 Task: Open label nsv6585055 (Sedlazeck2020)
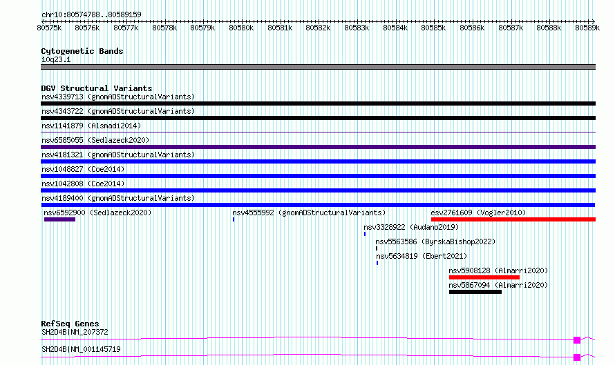click(x=95, y=140)
